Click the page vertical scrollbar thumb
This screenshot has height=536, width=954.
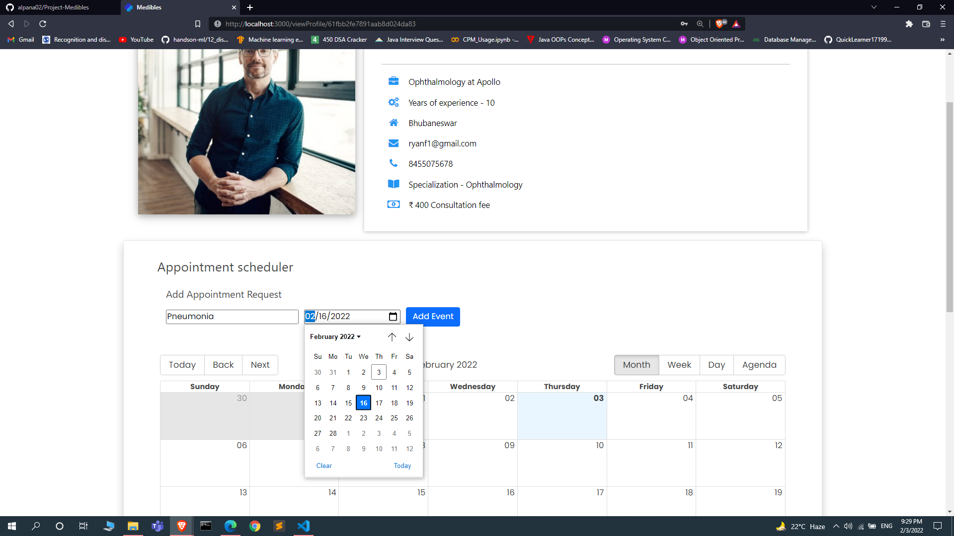[950, 206]
